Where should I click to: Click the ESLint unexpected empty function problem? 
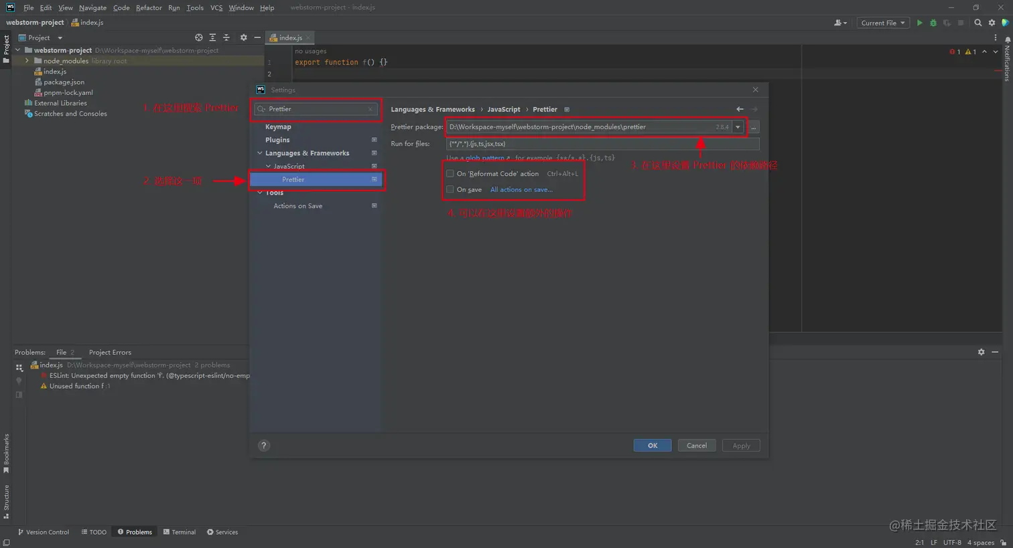149,375
